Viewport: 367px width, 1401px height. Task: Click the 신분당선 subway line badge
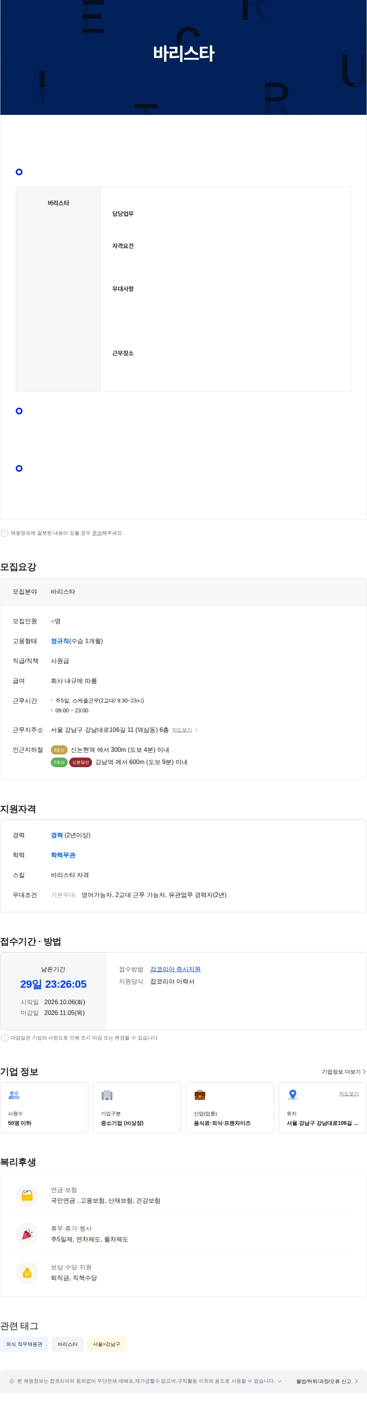(80, 763)
